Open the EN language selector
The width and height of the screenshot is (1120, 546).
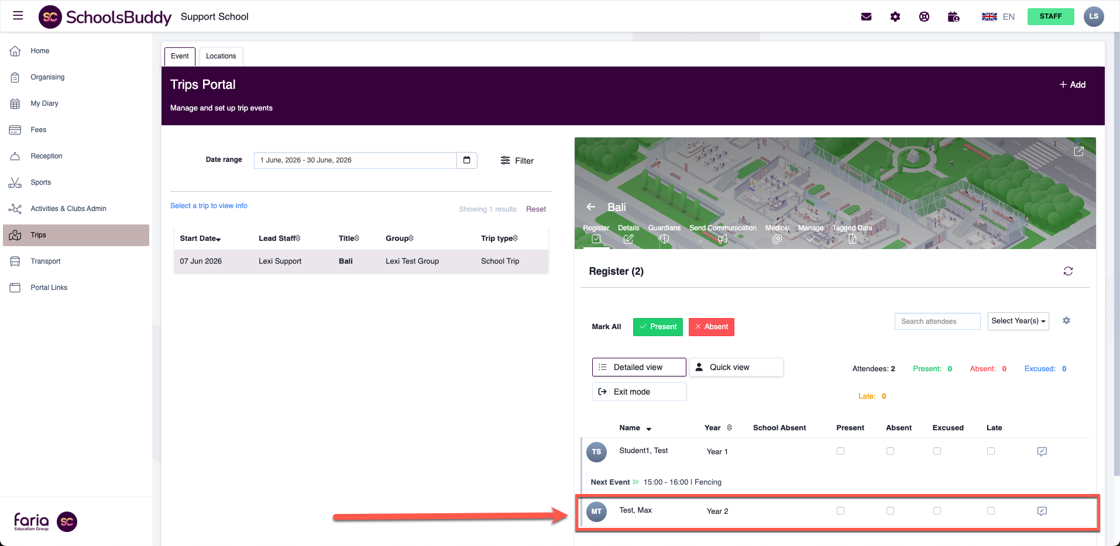click(998, 17)
